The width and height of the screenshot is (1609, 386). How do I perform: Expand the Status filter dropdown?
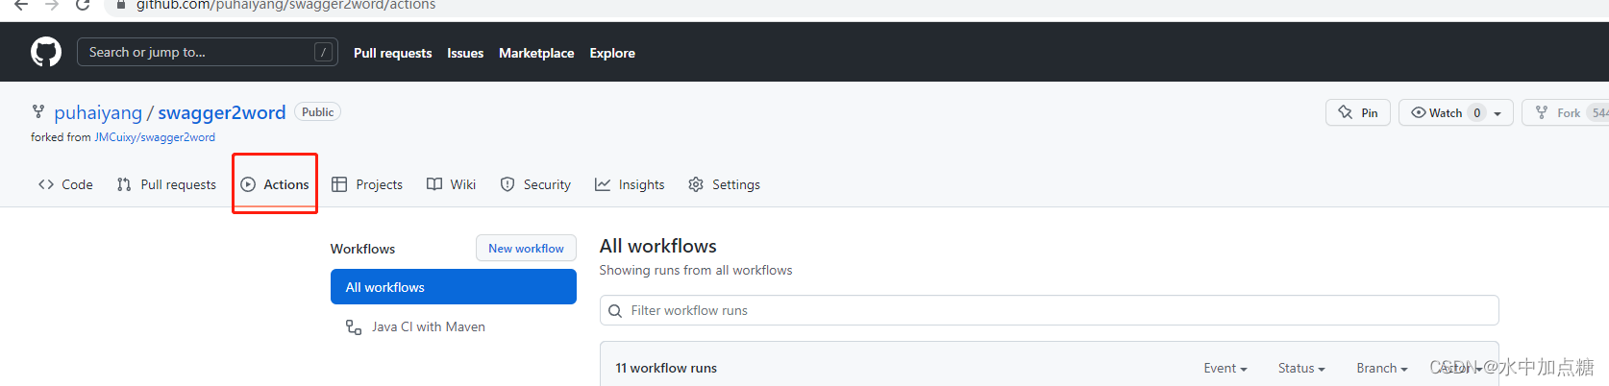1301,368
